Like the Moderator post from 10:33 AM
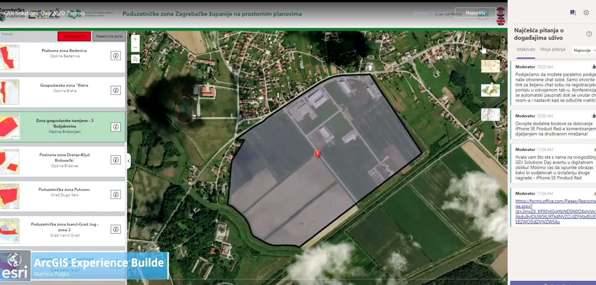The image size is (596, 285). pyautogui.click(x=594, y=116)
